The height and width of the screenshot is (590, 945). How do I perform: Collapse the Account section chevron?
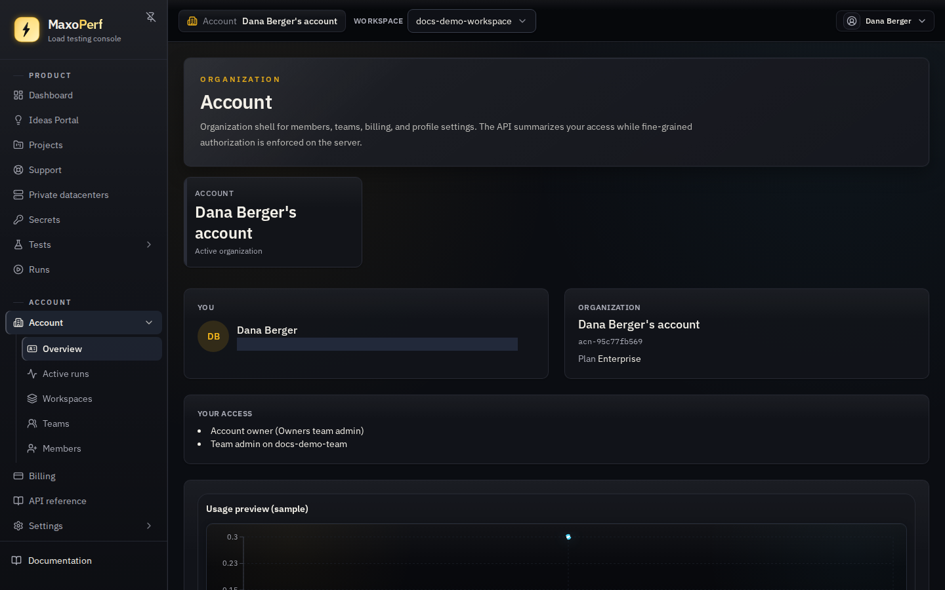tap(149, 323)
